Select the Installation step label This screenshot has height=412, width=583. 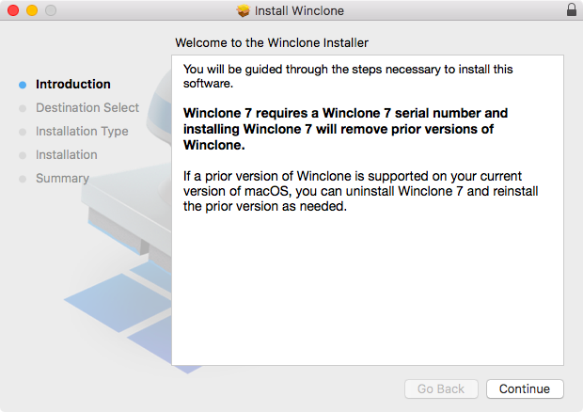67,154
